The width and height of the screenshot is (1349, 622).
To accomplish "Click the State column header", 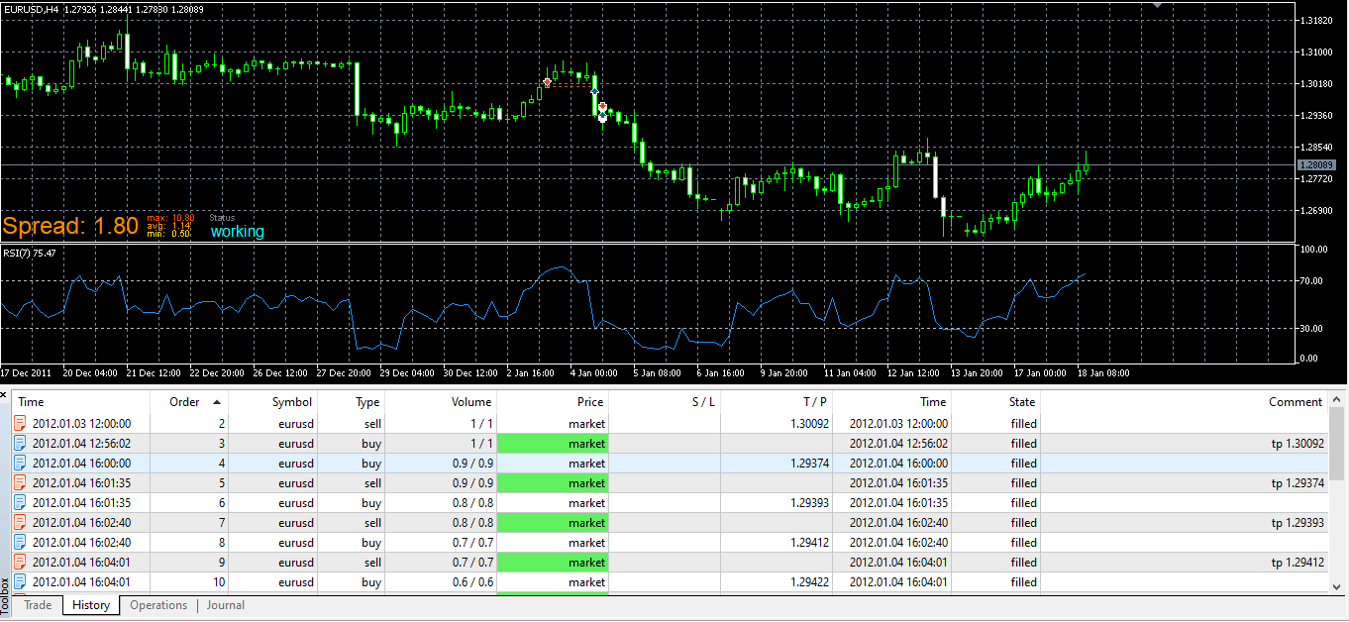I will coord(1022,402).
